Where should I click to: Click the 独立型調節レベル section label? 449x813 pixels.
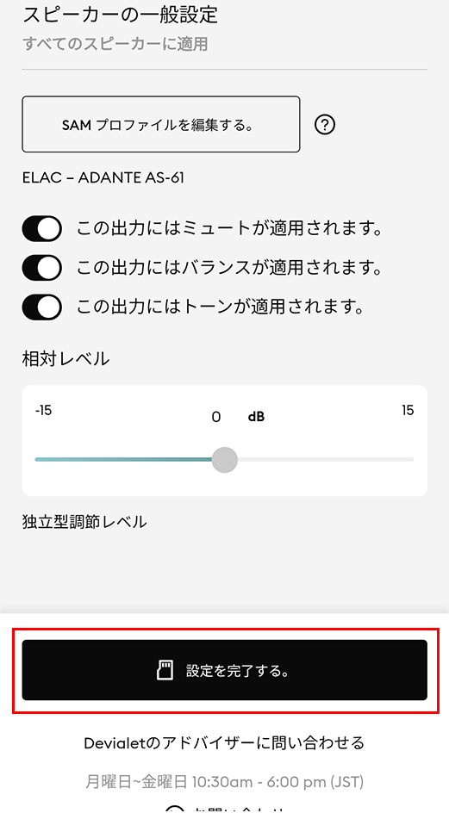[84, 521]
